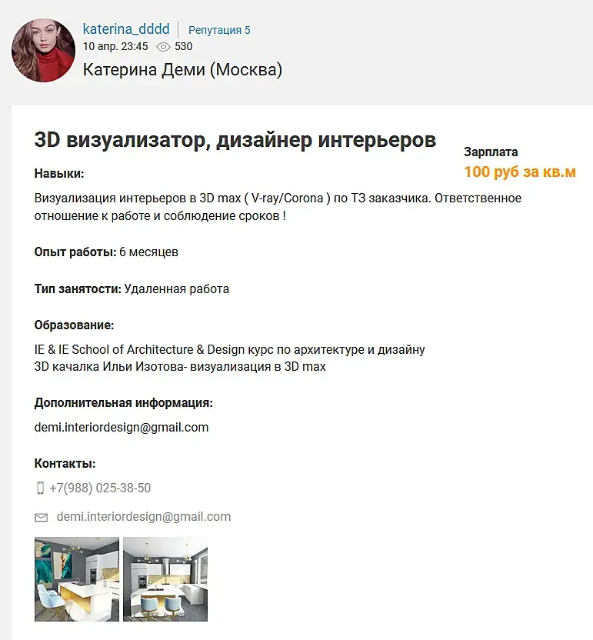Click the envelope email icon
Viewport: 593px width, 640px height.
41,518
